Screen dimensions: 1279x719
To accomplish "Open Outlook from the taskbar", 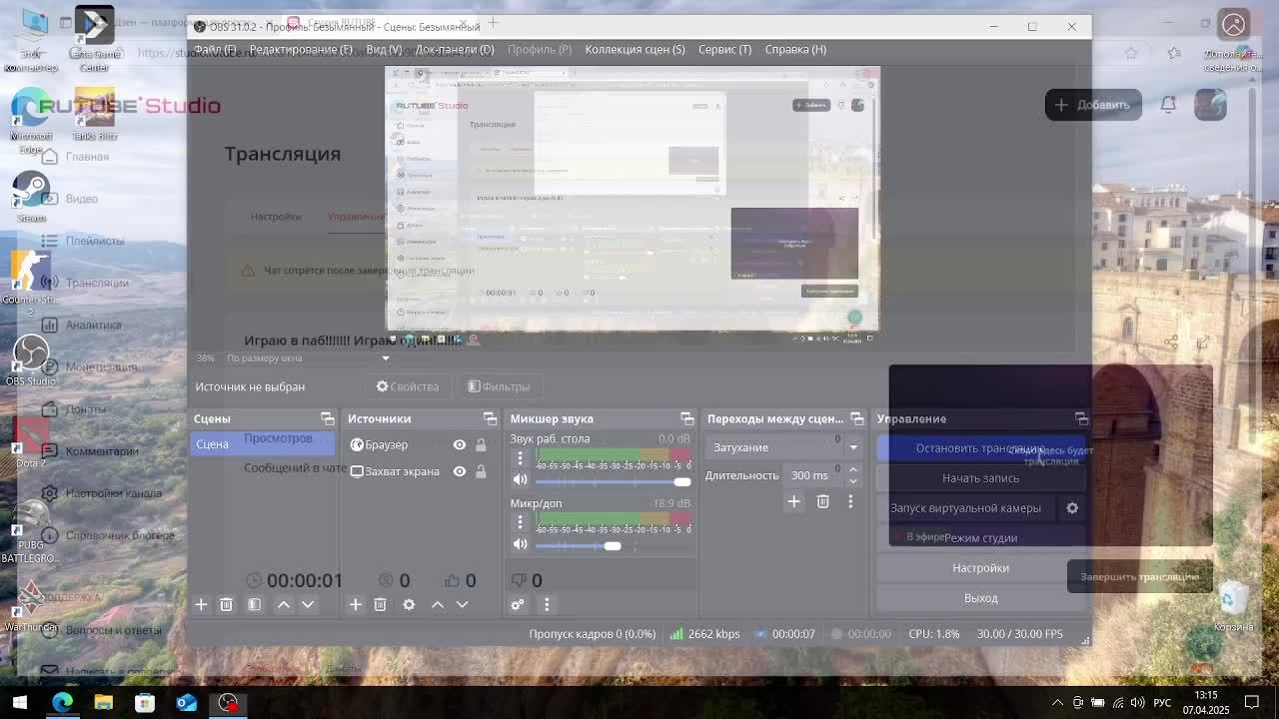I will (187, 703).
